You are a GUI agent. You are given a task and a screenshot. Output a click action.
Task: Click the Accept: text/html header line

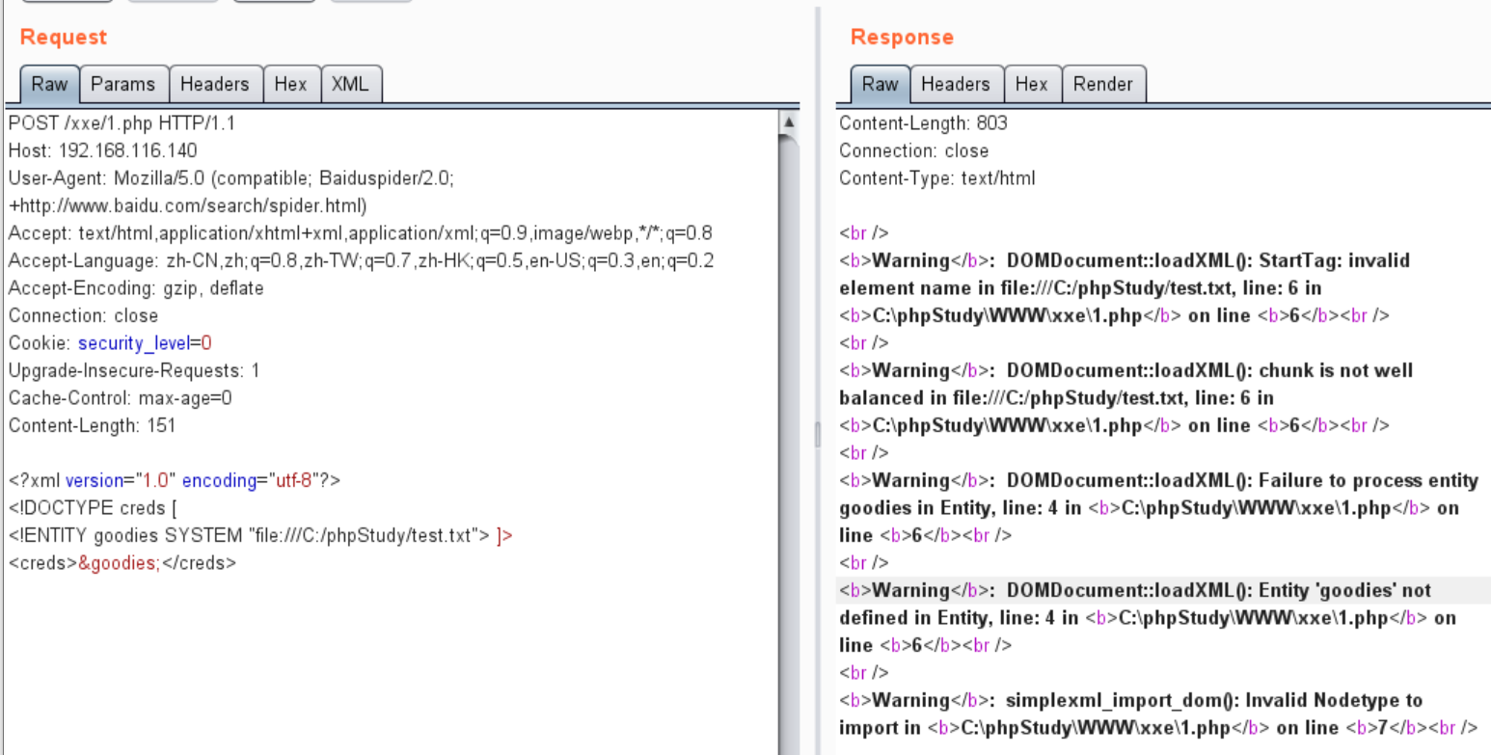tap(361, 233)
